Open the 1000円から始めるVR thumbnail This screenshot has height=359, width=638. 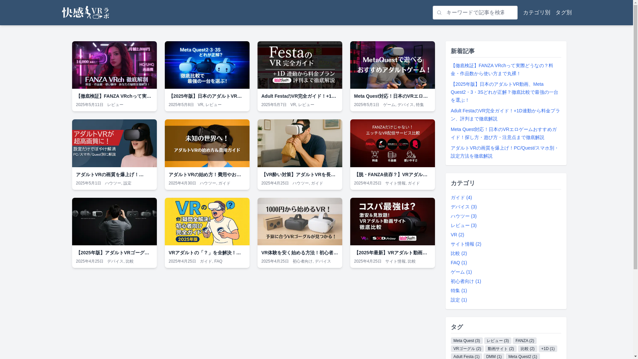(300, 221)
